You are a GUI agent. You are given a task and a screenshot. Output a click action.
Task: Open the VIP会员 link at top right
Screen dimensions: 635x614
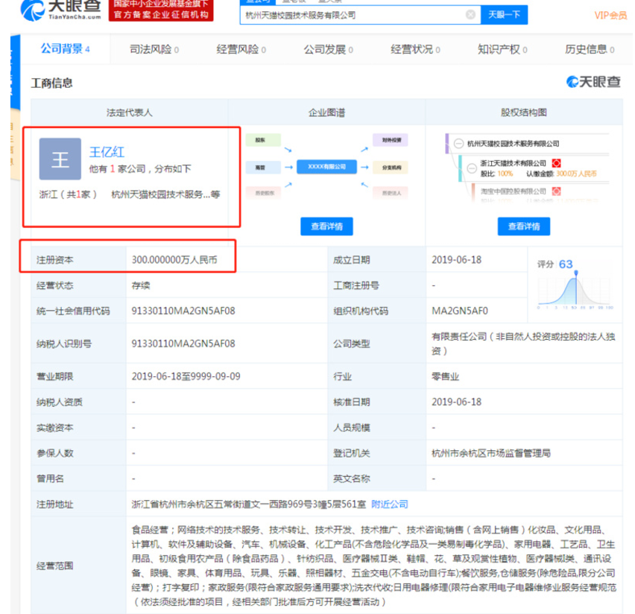[x=610, y=14]
